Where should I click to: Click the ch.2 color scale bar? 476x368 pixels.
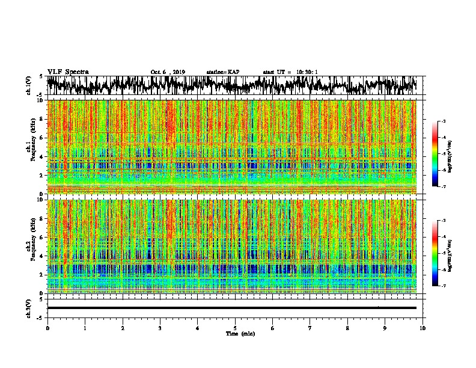tap(435, 253)
